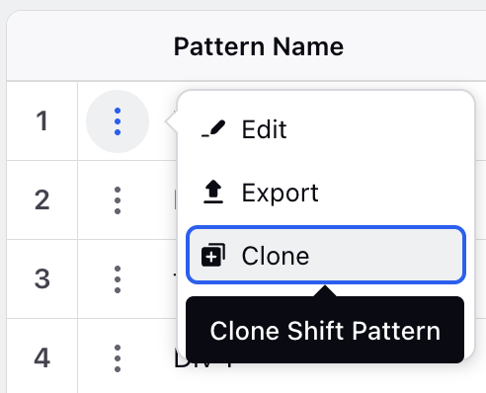This screenshot has width=486, height=393.
Task: Select row number 4 cell
Action: (42, 357)
